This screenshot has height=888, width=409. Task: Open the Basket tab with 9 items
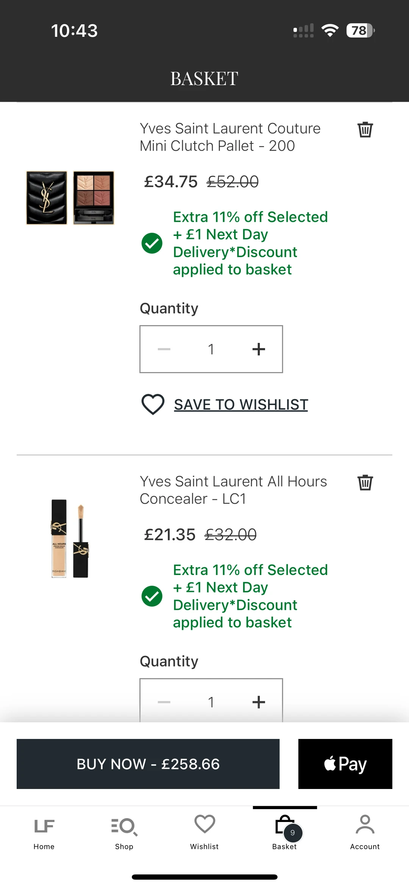coord(285,832)
